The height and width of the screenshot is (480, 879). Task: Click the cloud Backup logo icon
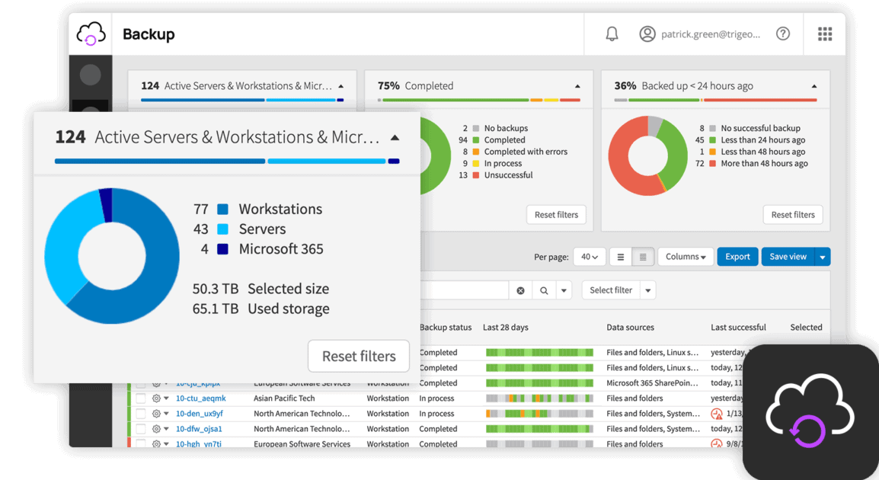pyautogui.click(x=91, y=34)
